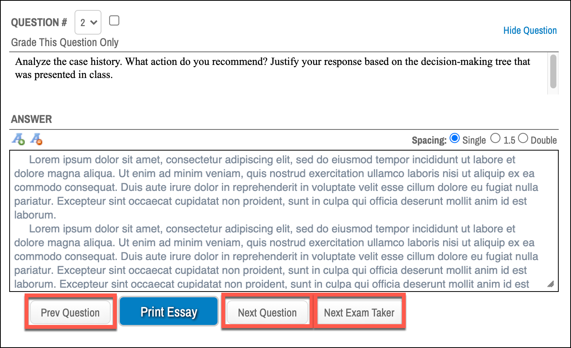Viewport: 571px width, 348px height.
Task: Select Single spacing radio button
Action: 455,138
